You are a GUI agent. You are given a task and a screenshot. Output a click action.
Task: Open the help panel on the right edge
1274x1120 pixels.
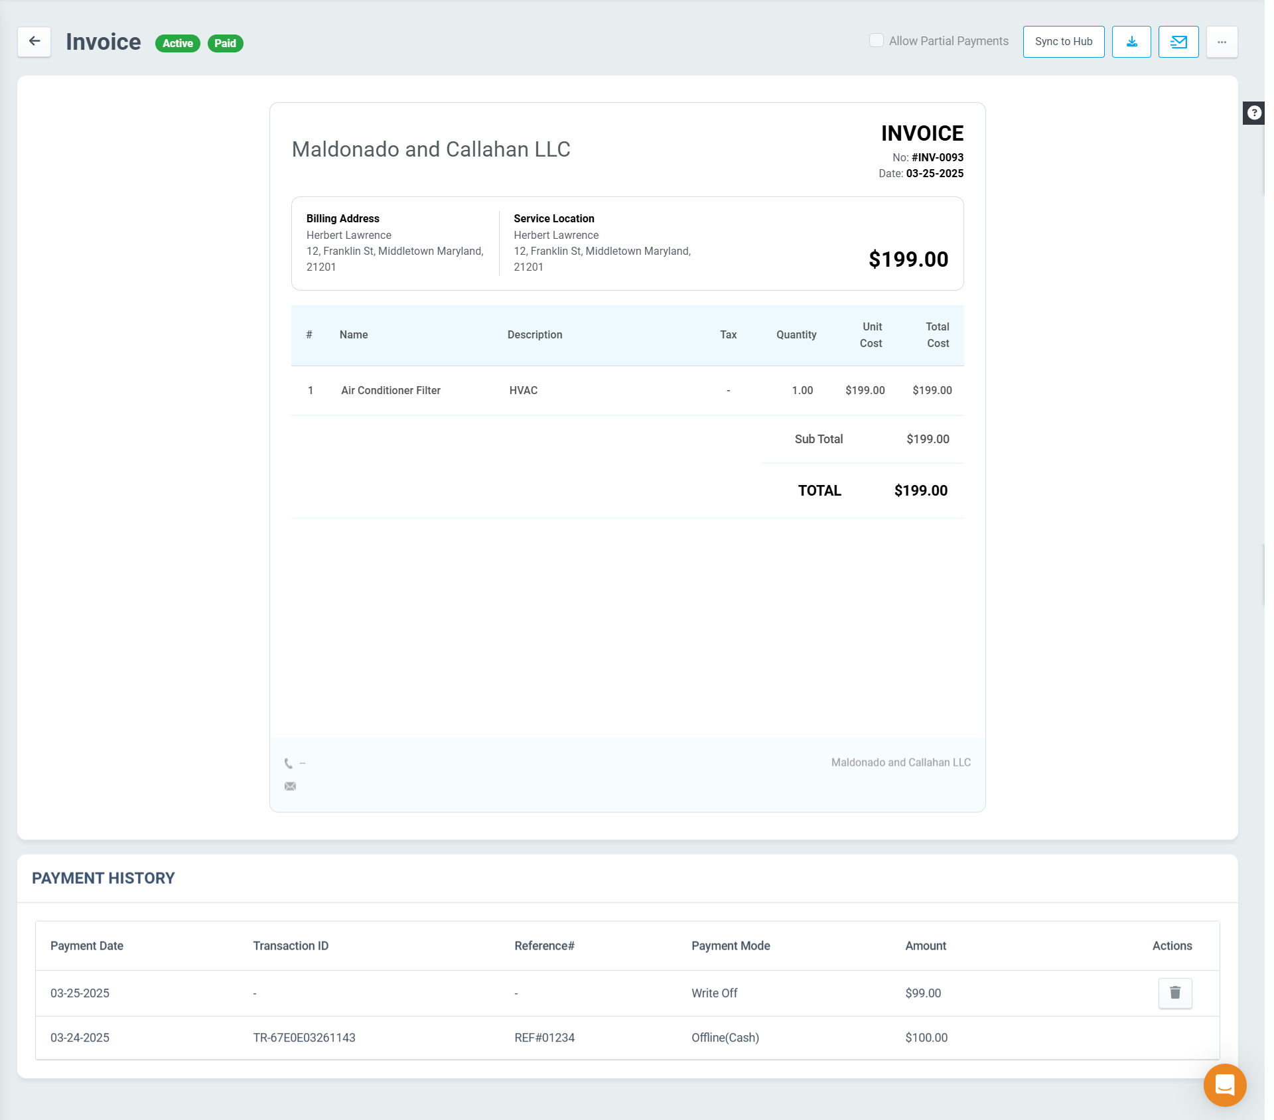point(1255,111)
